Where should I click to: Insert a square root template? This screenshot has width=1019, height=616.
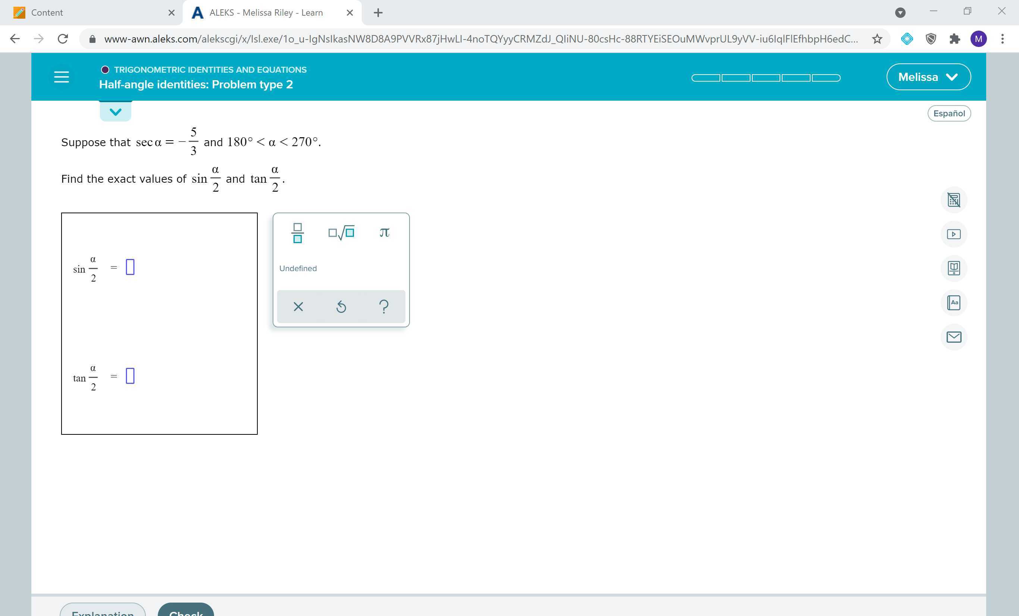point(341,232)
